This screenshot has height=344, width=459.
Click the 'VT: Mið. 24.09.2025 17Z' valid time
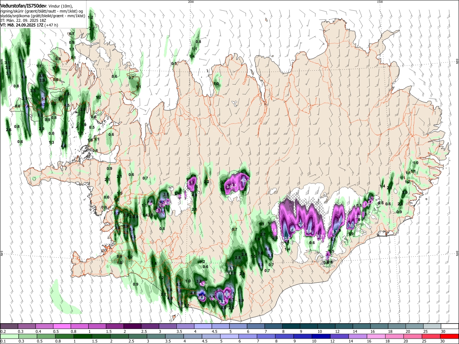22,25
